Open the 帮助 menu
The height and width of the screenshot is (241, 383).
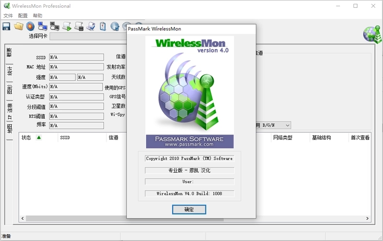click(x=38, y=15)
